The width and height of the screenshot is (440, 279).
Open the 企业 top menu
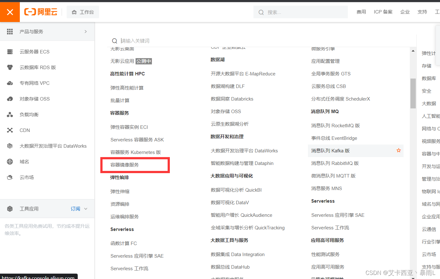coord(405,12)
